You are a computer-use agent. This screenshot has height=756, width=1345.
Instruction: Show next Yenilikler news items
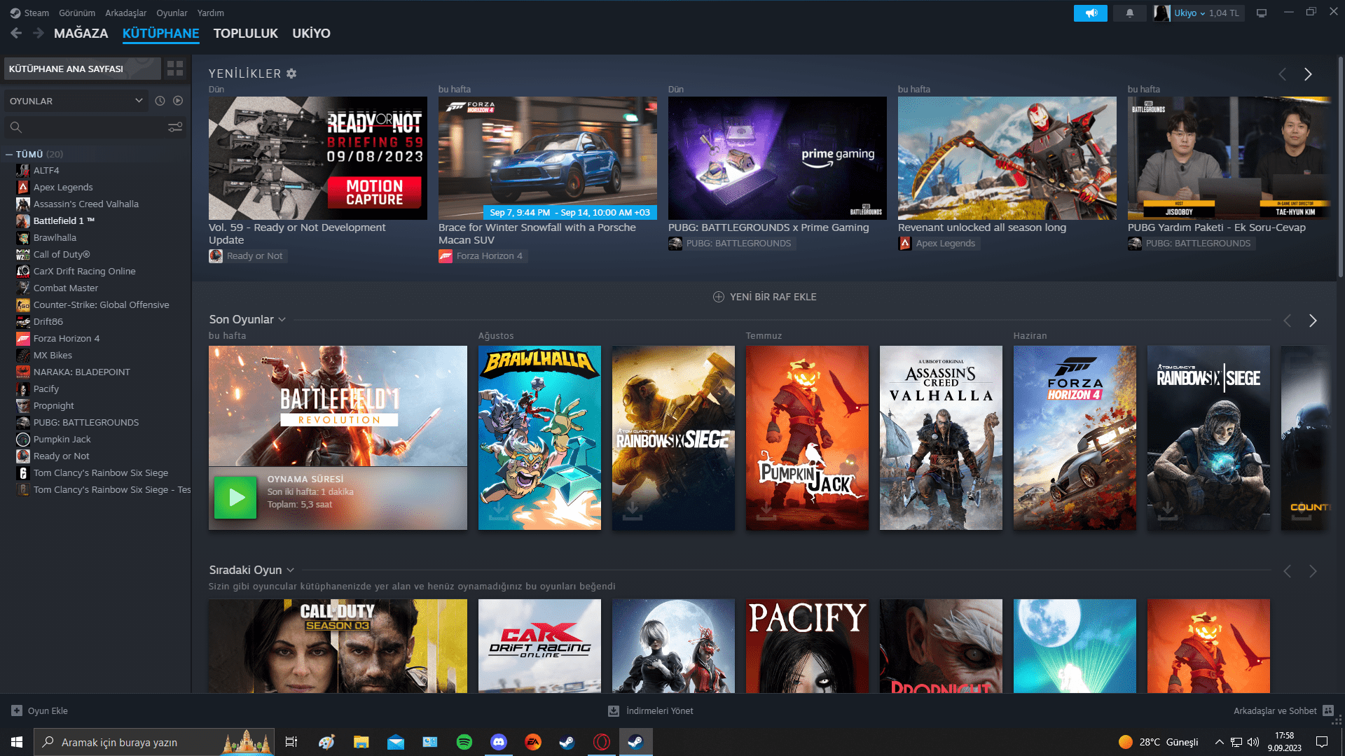click(x=1307, y=74)
